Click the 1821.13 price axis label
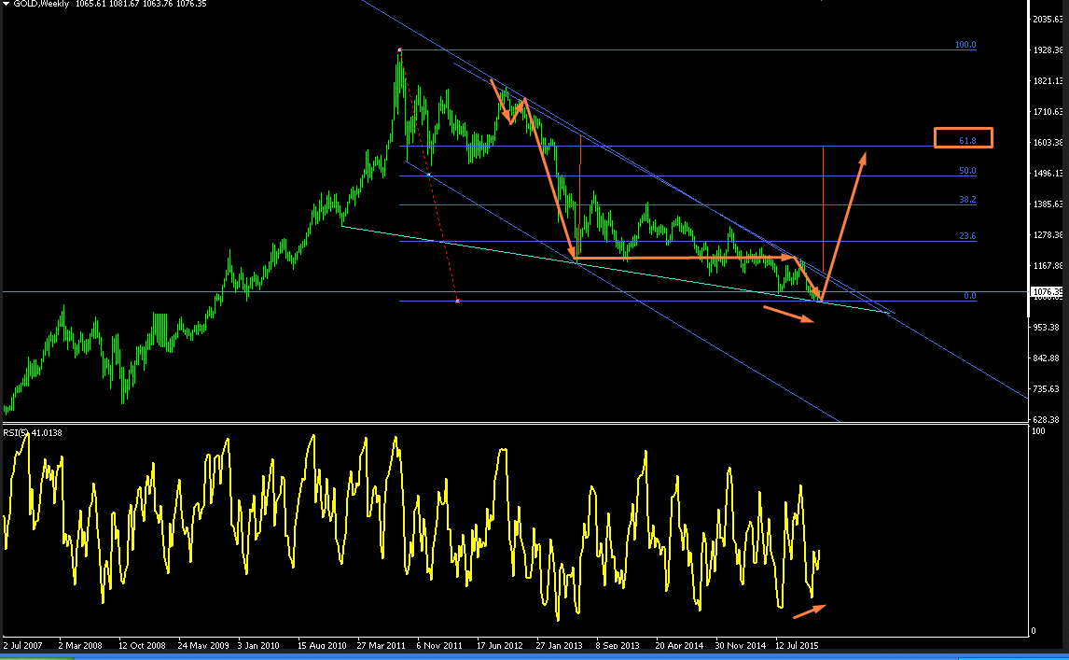This screenshot has width=1069, height=660. pos(1048,80)
